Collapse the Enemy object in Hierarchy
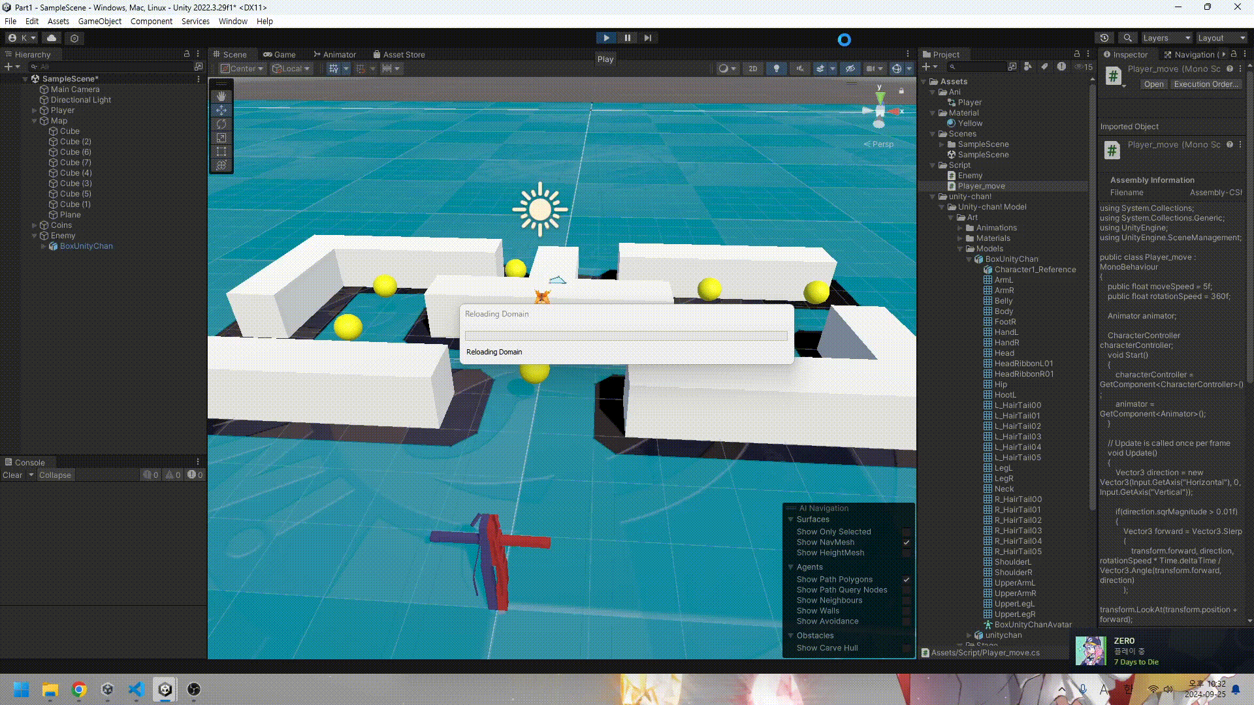The image size is (1254, 705). coord(35,236)
